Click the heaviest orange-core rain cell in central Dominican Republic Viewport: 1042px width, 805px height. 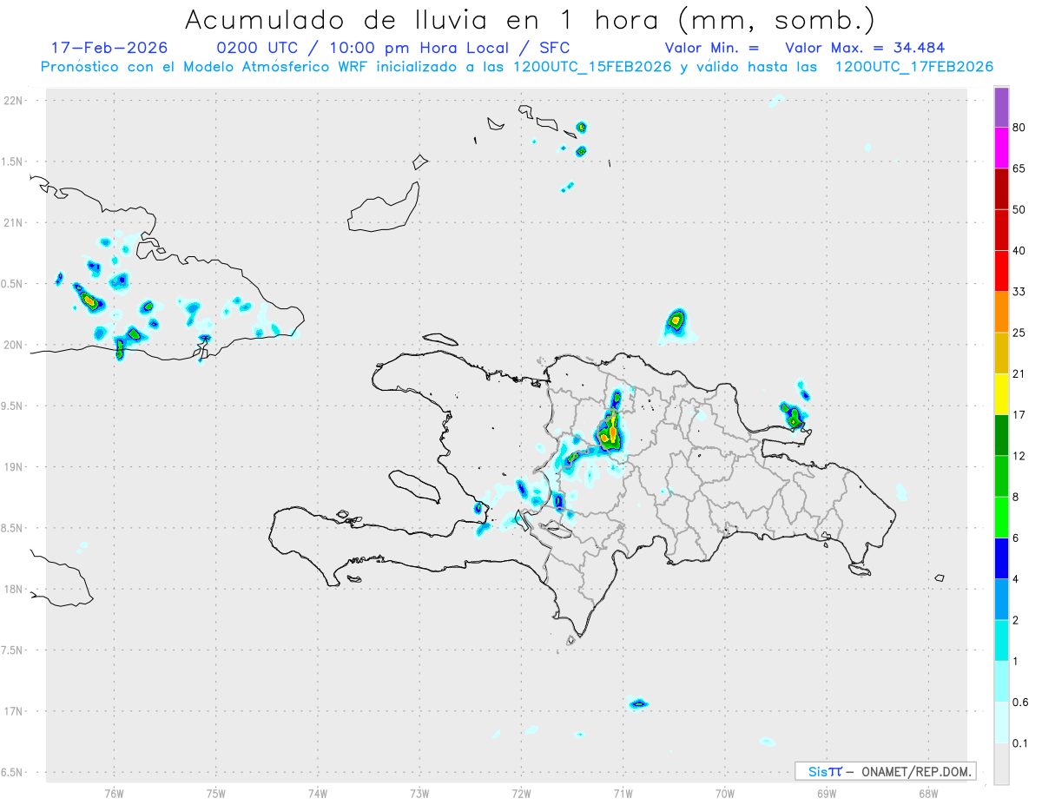point(610,431)
